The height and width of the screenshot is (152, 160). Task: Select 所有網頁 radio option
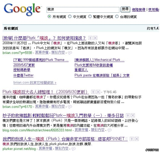49,17
